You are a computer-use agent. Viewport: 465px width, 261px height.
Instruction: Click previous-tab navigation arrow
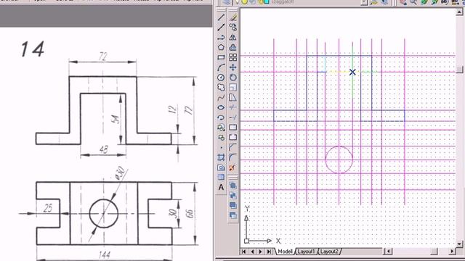[x=252, y=252]
